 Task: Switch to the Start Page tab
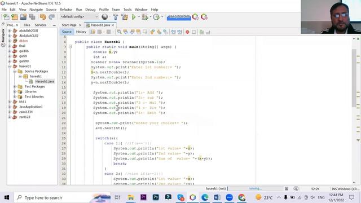click(x=69, y=25)
